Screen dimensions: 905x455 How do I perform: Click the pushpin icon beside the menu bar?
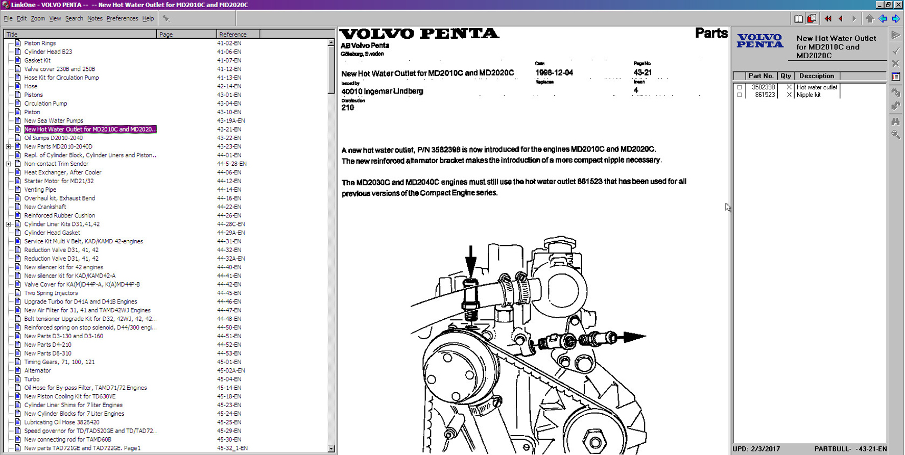[166, 18]
